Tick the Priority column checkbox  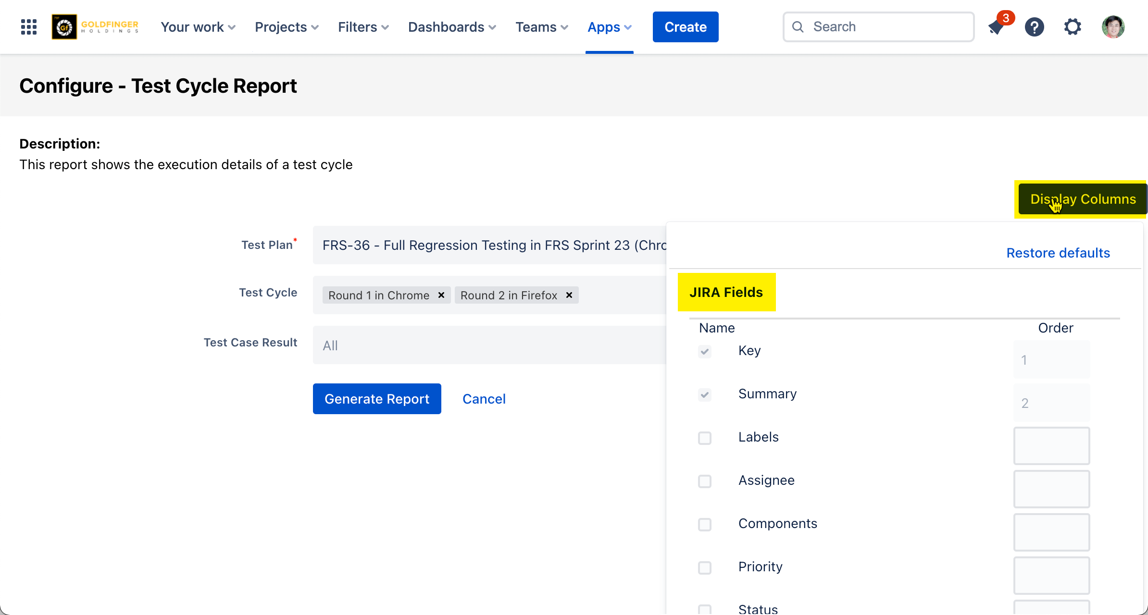click(705, 567)
